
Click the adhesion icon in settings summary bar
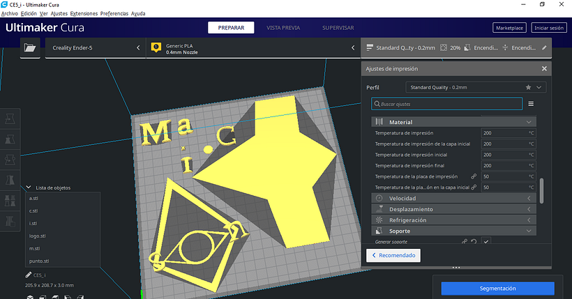[x=505, y=48]
